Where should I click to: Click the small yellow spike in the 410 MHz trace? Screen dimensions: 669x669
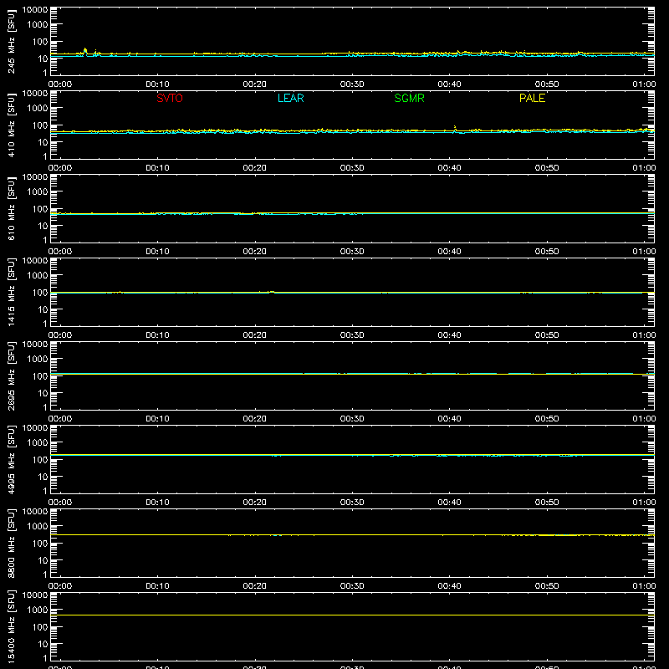coord(455,127)
